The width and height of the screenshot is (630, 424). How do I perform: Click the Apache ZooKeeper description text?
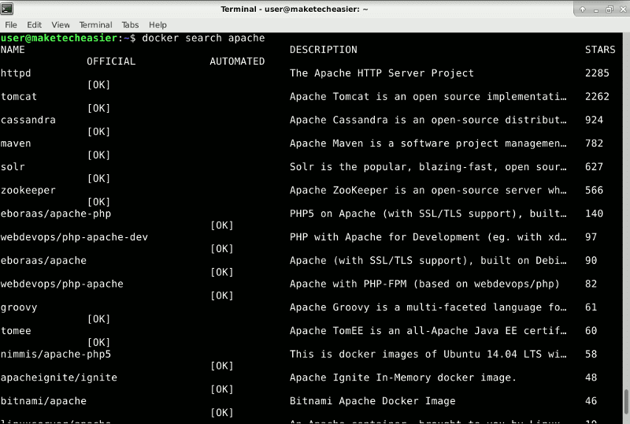point(428,190)
